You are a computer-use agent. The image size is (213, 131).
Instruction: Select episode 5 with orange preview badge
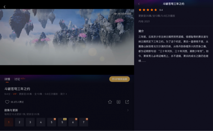coord(51,122)
